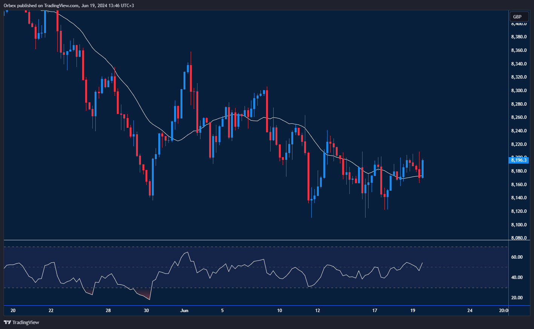Click the TradingView logo icon

[7, 322]
